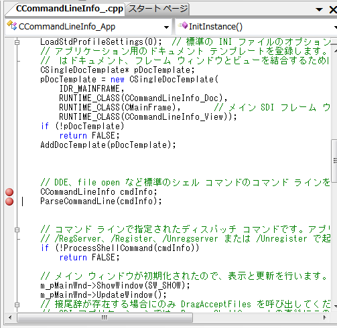
Task: Switch to the CCommandLineInfo_.cpp tab
Action: coord(69,9)
